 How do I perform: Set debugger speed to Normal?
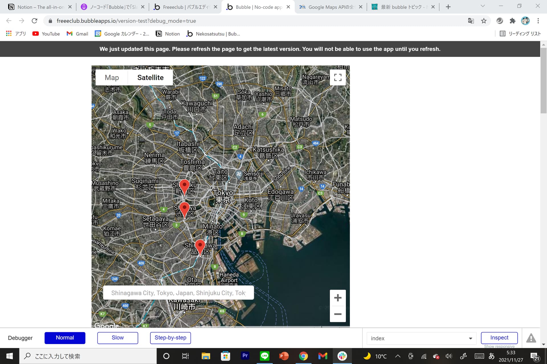coord(65,338)
